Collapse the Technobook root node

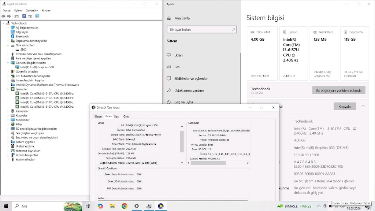click(x=3, y=23)
